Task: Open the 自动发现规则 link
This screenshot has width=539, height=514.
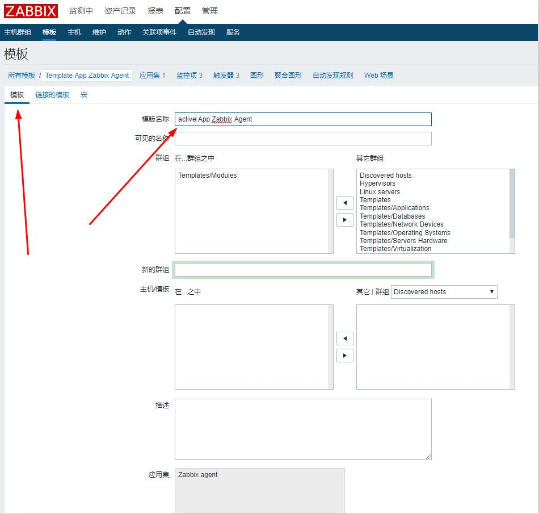Action: pyautogui.click(x=332, y=76)
